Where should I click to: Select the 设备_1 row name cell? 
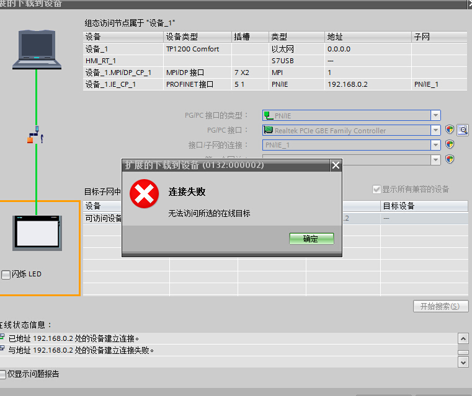pyautogui.click(x=123, y=49)
